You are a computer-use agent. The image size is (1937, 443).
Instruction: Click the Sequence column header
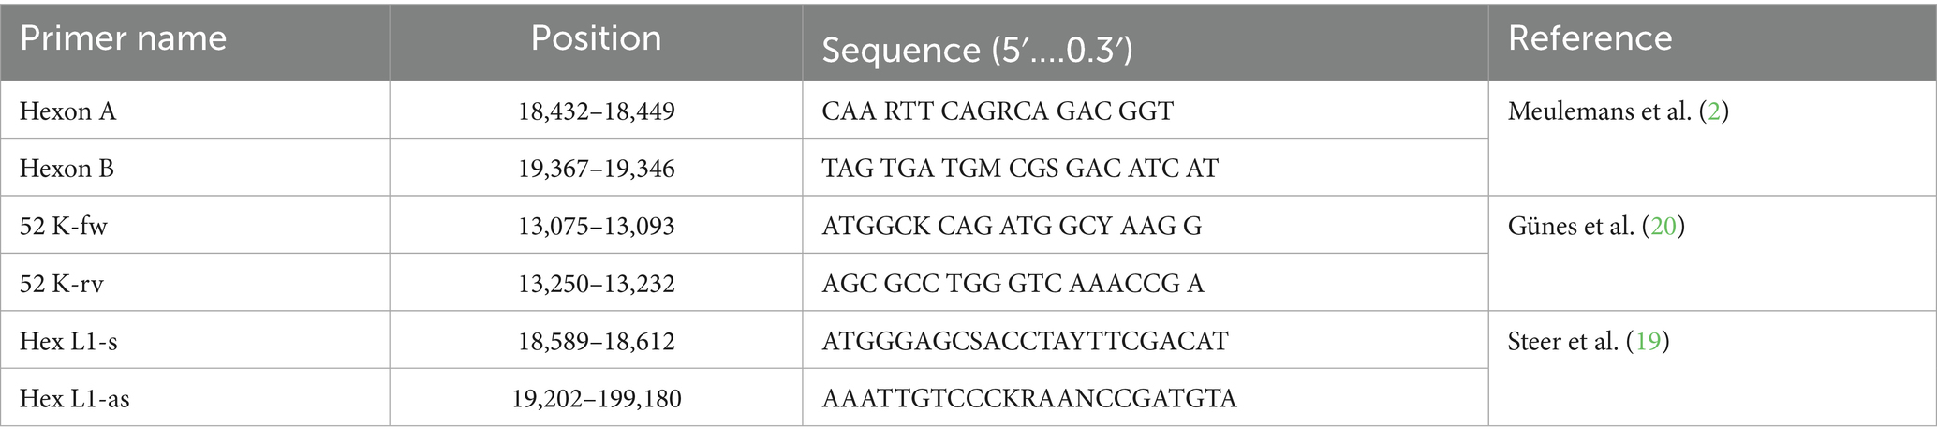[977, 50]
